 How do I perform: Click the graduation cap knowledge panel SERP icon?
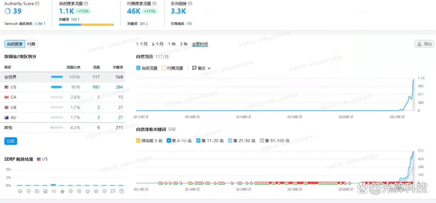pyautogui.click(x=20, y=192)
